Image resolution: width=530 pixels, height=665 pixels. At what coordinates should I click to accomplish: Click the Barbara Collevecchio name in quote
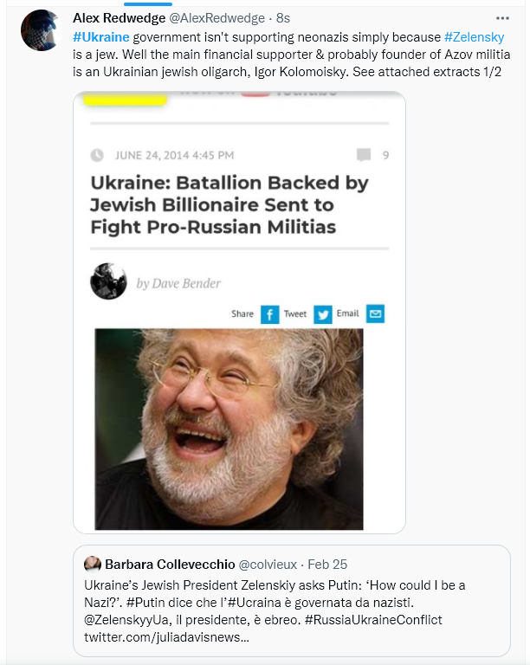pos(163,565)
